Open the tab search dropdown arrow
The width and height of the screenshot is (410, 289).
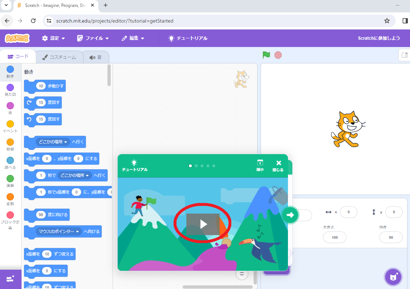click(x=6, y=5)
